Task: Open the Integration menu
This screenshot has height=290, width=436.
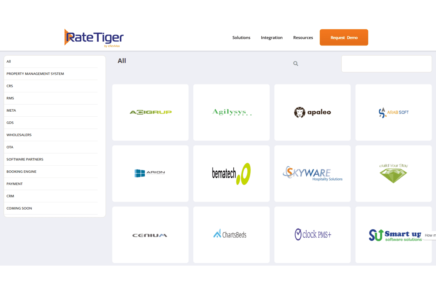Action: [x=272, y=38]
